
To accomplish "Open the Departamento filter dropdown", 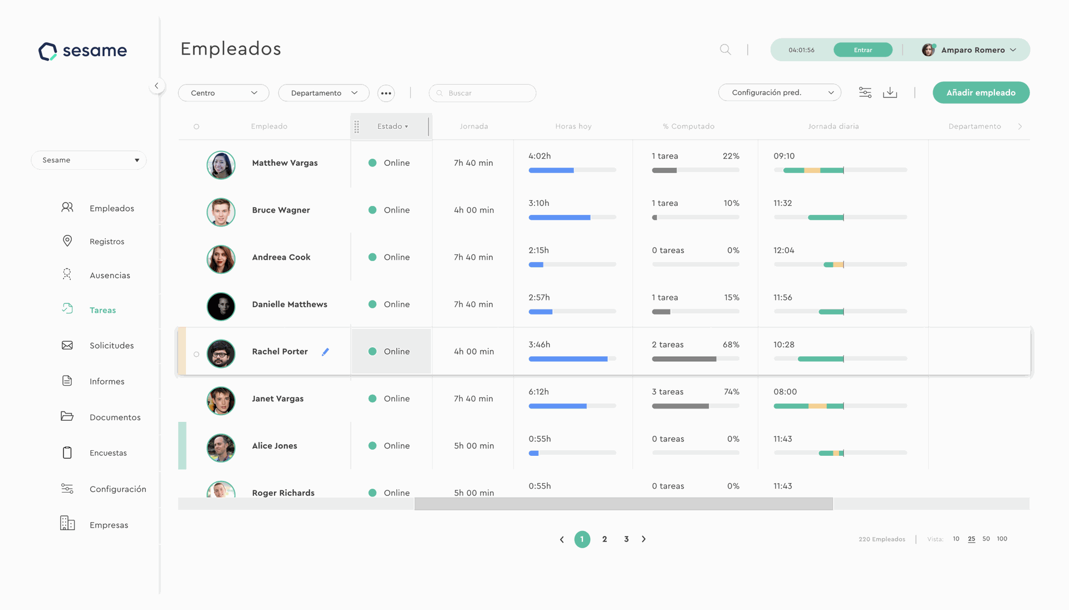I will 323,93.
